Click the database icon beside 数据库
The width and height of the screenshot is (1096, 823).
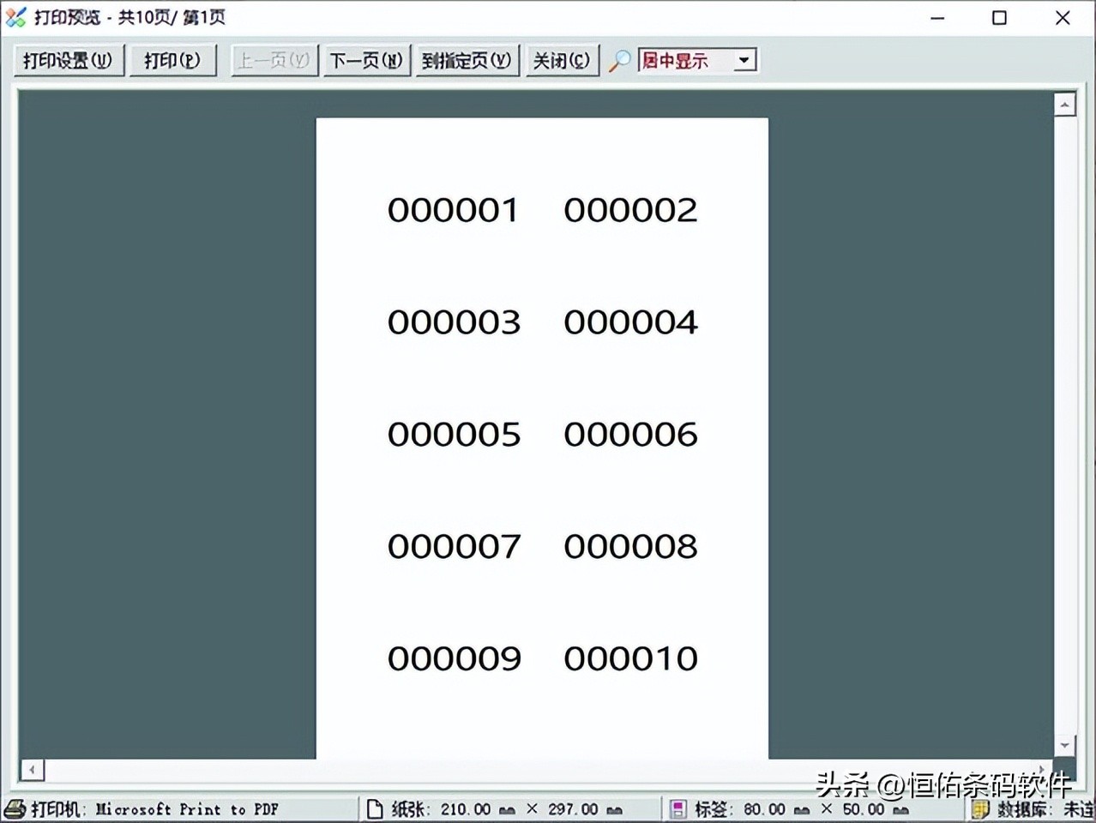click(981, 809)
